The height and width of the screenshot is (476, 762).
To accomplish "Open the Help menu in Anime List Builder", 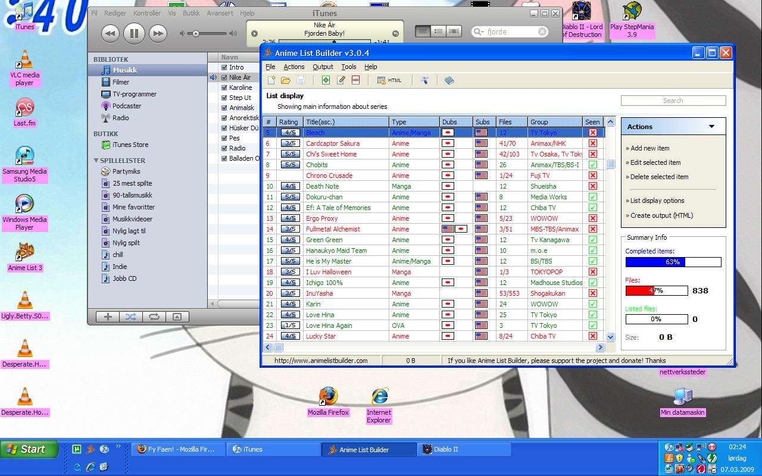I will [371, 67].
